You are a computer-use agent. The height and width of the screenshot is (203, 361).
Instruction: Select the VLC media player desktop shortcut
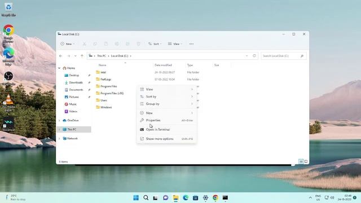pos(8,103)
